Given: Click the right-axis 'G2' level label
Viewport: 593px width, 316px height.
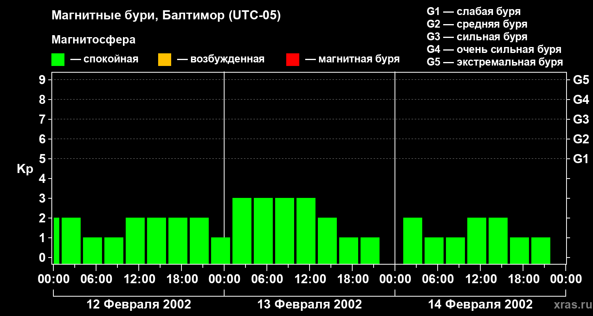Looking at the screenshot, I should click(x=581, y=139).
